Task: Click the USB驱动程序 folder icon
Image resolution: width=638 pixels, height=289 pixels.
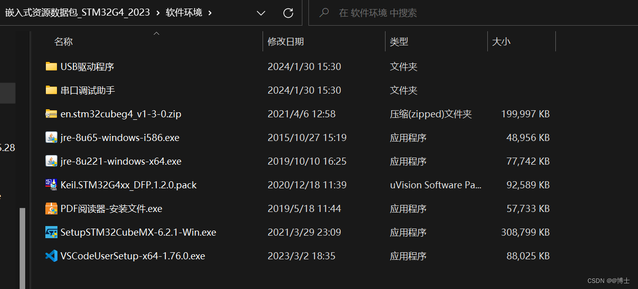Action: pyautogui.click(x=51, y=66)
